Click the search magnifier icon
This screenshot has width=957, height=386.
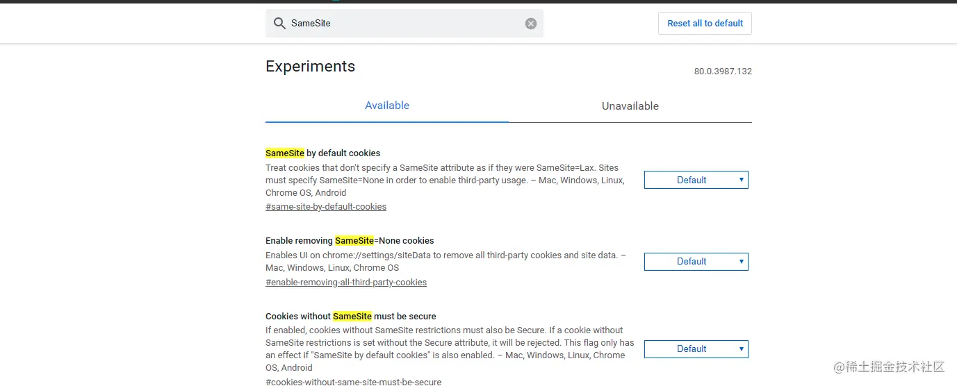pyautogui.click(x=279, y=24)
